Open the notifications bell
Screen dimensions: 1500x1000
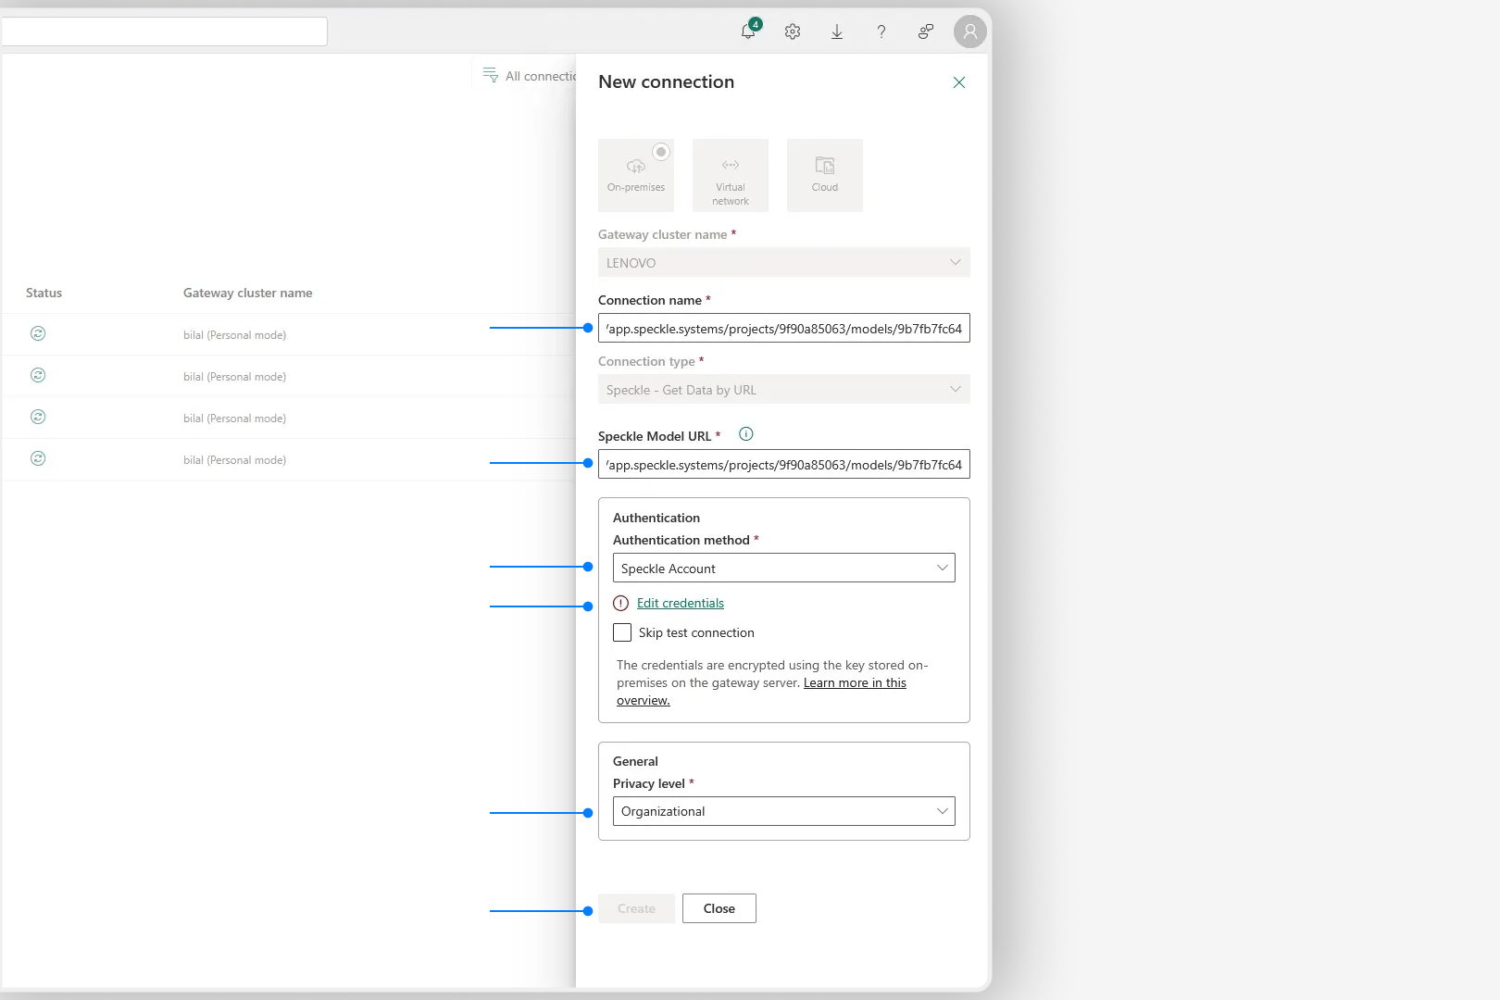tap(748, 31)
